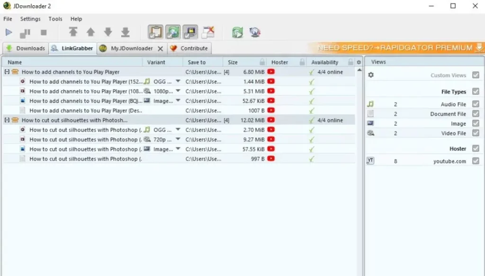This screenshot has height=276, width=485.
Task: Collapse the Photoshop silhouettes package
Action: click(x=7, y=120)
